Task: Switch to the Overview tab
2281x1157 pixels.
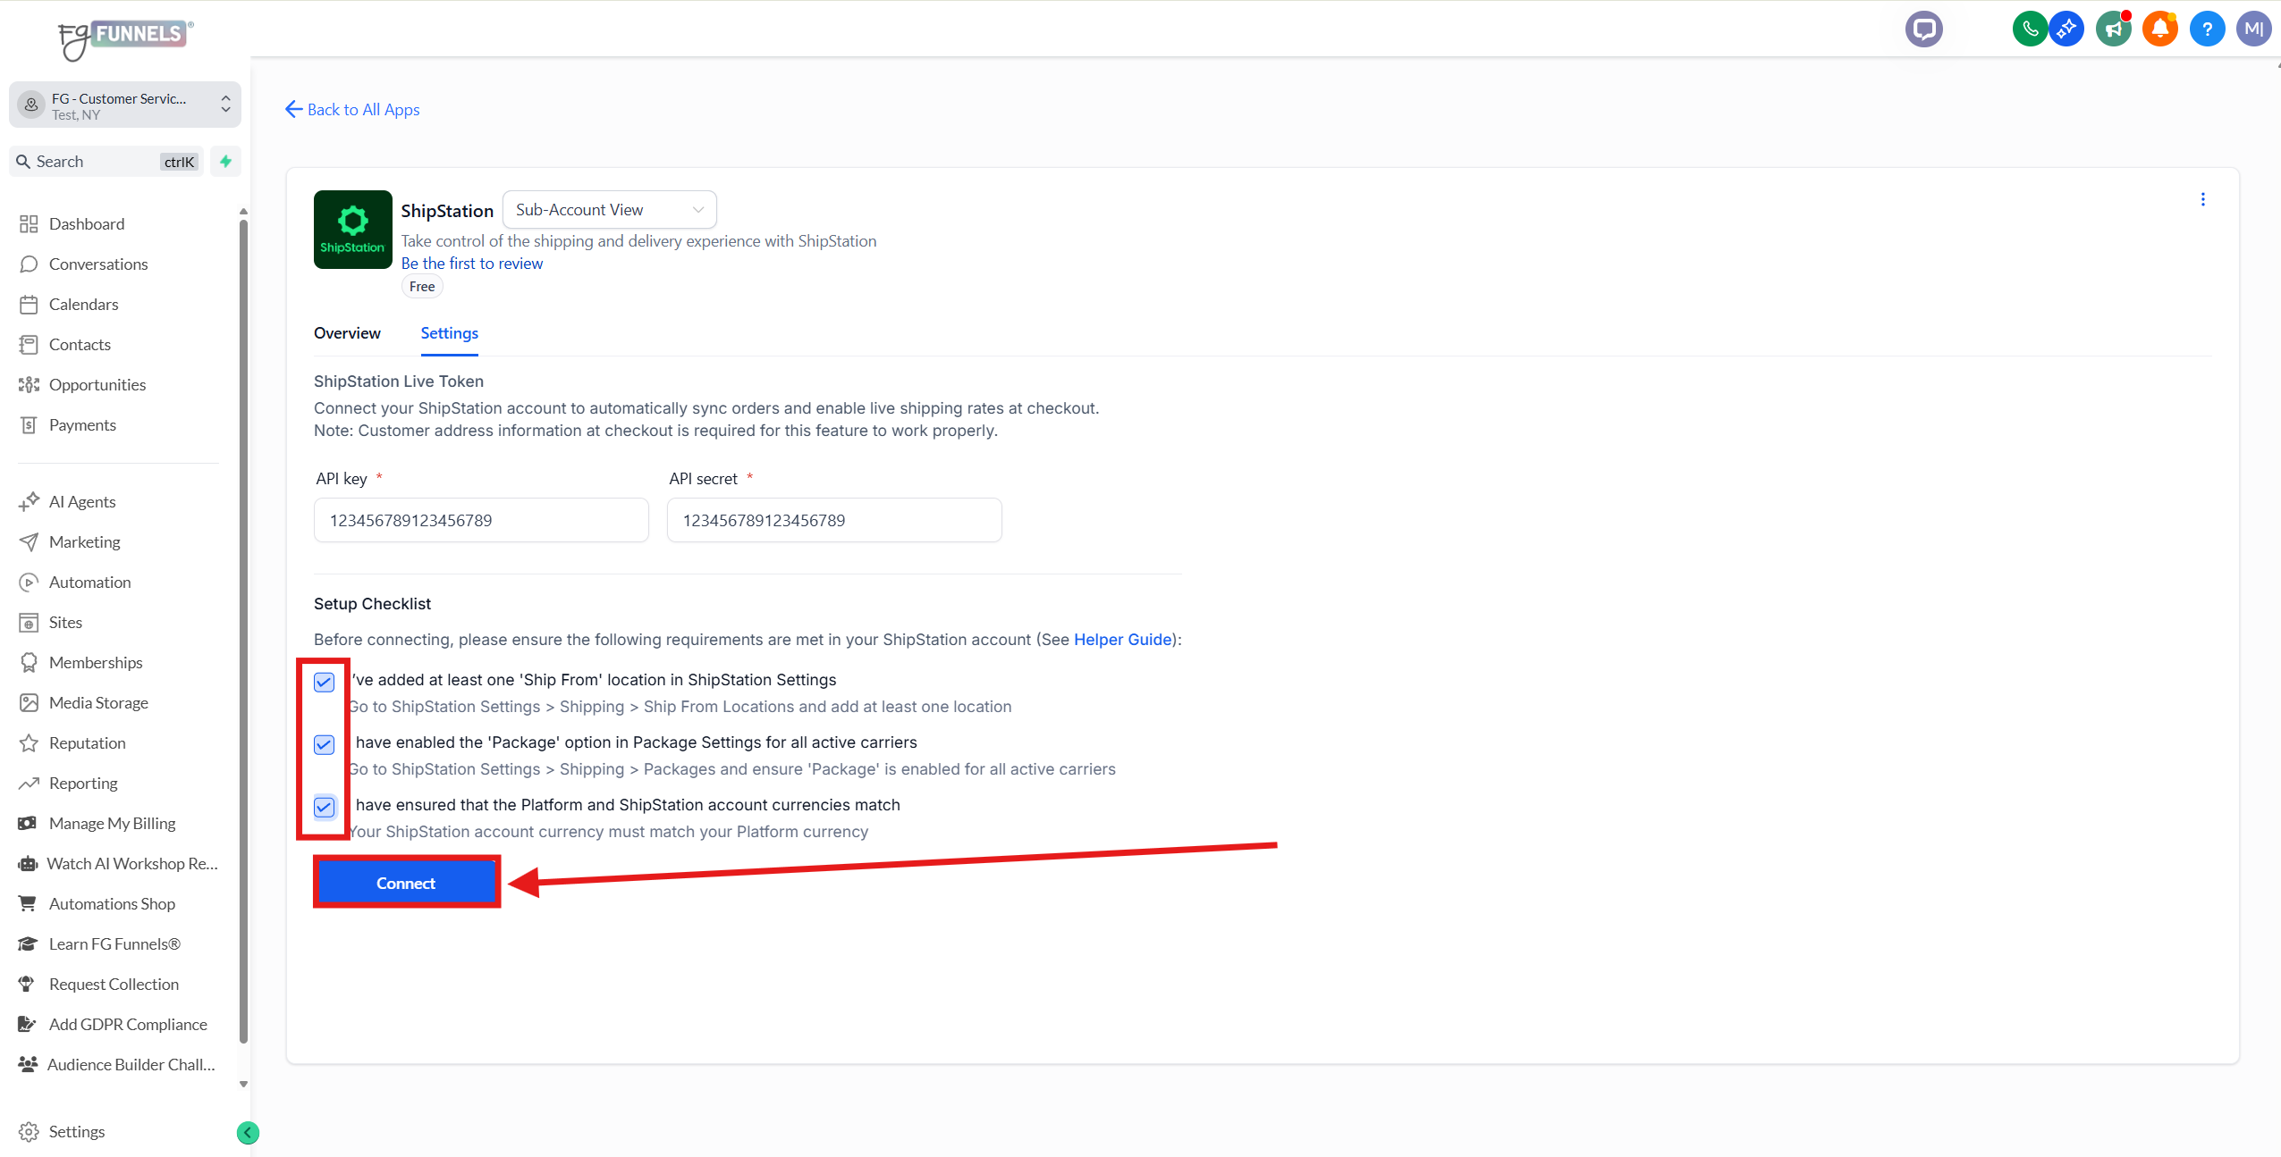Action: click(347, 333)
